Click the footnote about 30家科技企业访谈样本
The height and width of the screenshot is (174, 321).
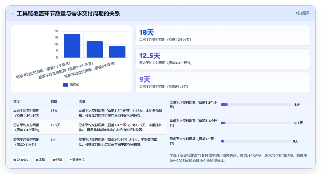(x=238, y=158)
